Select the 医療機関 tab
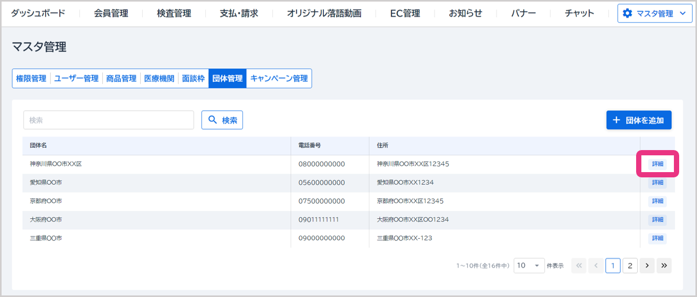The height and width of the screenshot is (297, 697). coord(159,79)
